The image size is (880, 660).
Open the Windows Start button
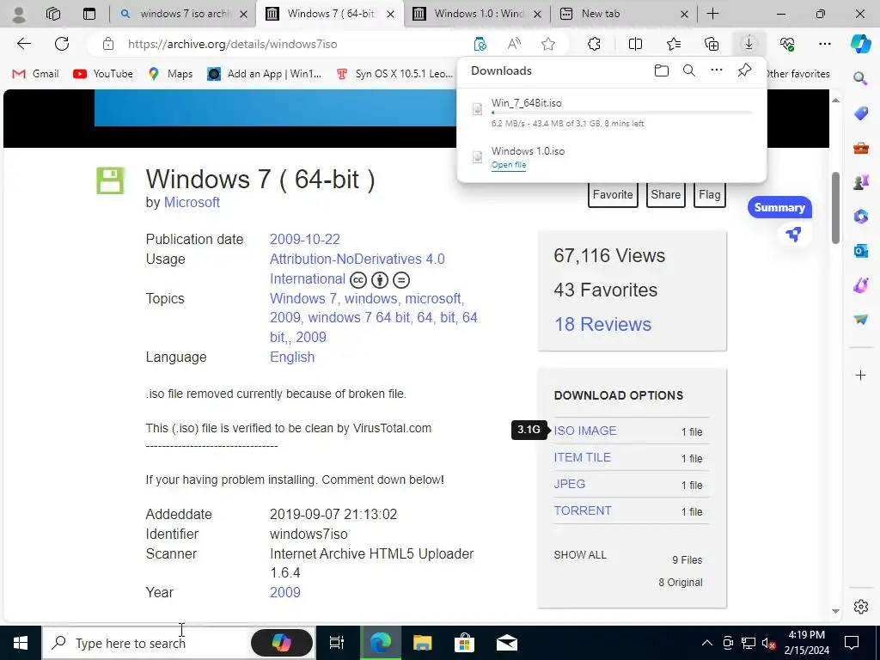(x=21, y=643)
